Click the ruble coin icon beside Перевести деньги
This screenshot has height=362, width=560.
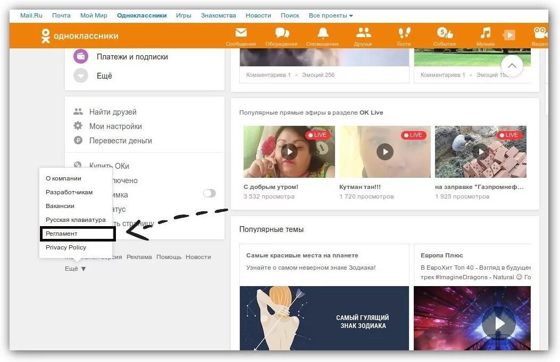(78, 140)
